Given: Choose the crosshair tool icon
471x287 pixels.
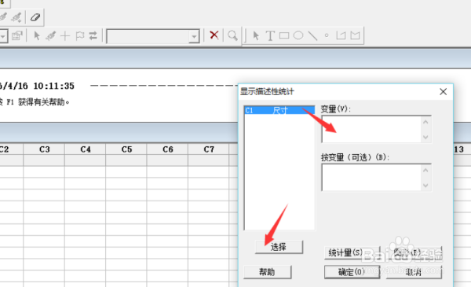Looking at the screenshot, I should point(65,36).
